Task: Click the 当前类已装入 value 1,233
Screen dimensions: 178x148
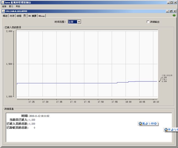Action: click(x=32, y=120)
